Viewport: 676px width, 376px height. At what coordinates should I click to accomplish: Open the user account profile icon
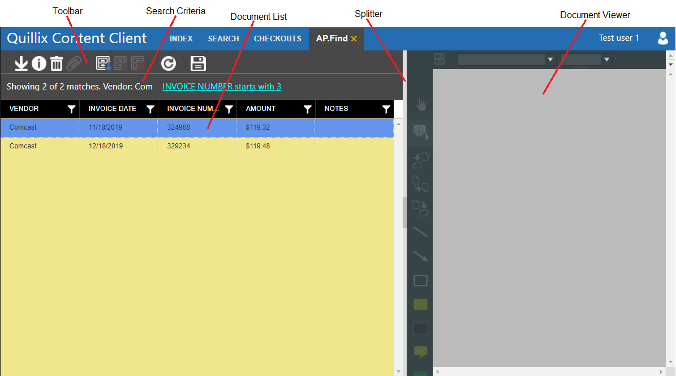[x=663, y=39]
